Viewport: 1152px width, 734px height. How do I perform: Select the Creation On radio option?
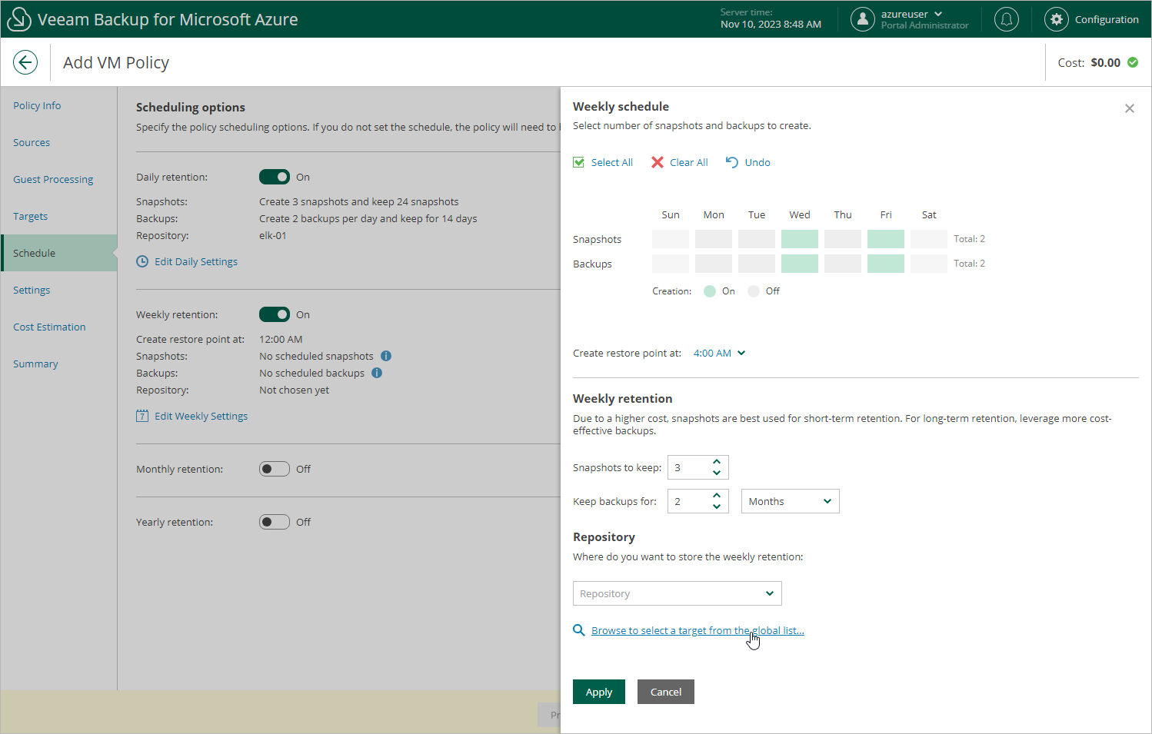(x=710, y=291)
